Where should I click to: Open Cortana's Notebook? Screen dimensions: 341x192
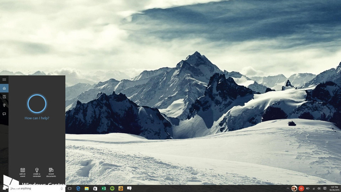(x=4, y=97)
